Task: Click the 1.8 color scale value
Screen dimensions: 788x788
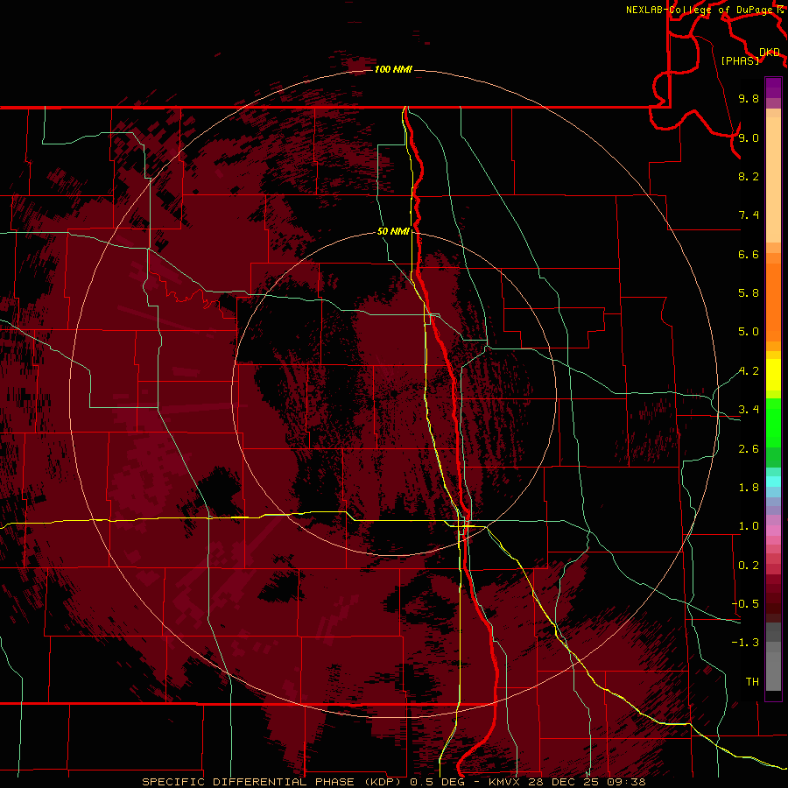Action: [749, 488]
